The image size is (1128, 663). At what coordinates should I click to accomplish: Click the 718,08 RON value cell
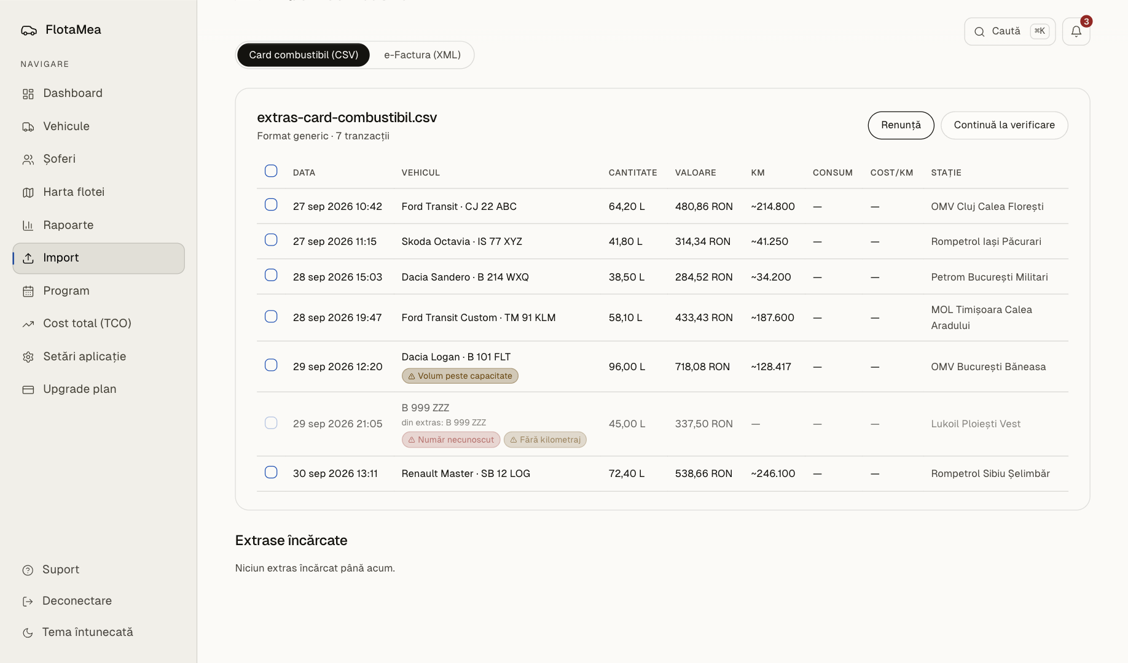click(702, 366)
